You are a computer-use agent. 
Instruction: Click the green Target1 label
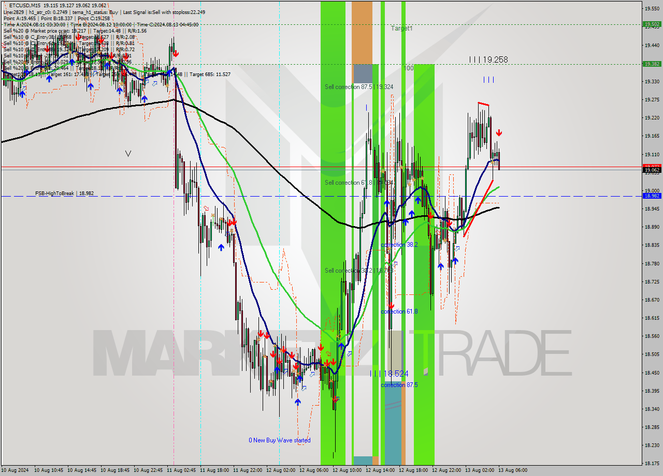click(402, 28)
